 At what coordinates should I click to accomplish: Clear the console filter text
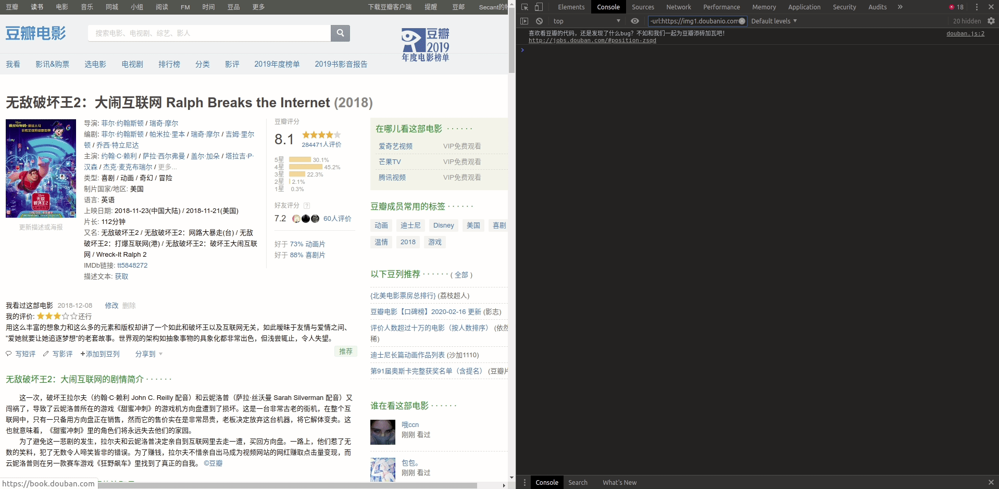(742, 21)
